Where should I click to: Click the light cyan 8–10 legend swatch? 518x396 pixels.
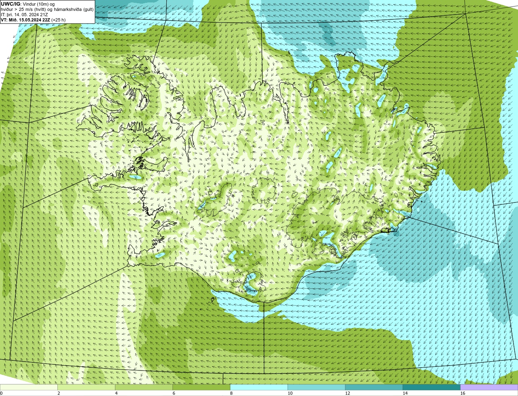260,387
